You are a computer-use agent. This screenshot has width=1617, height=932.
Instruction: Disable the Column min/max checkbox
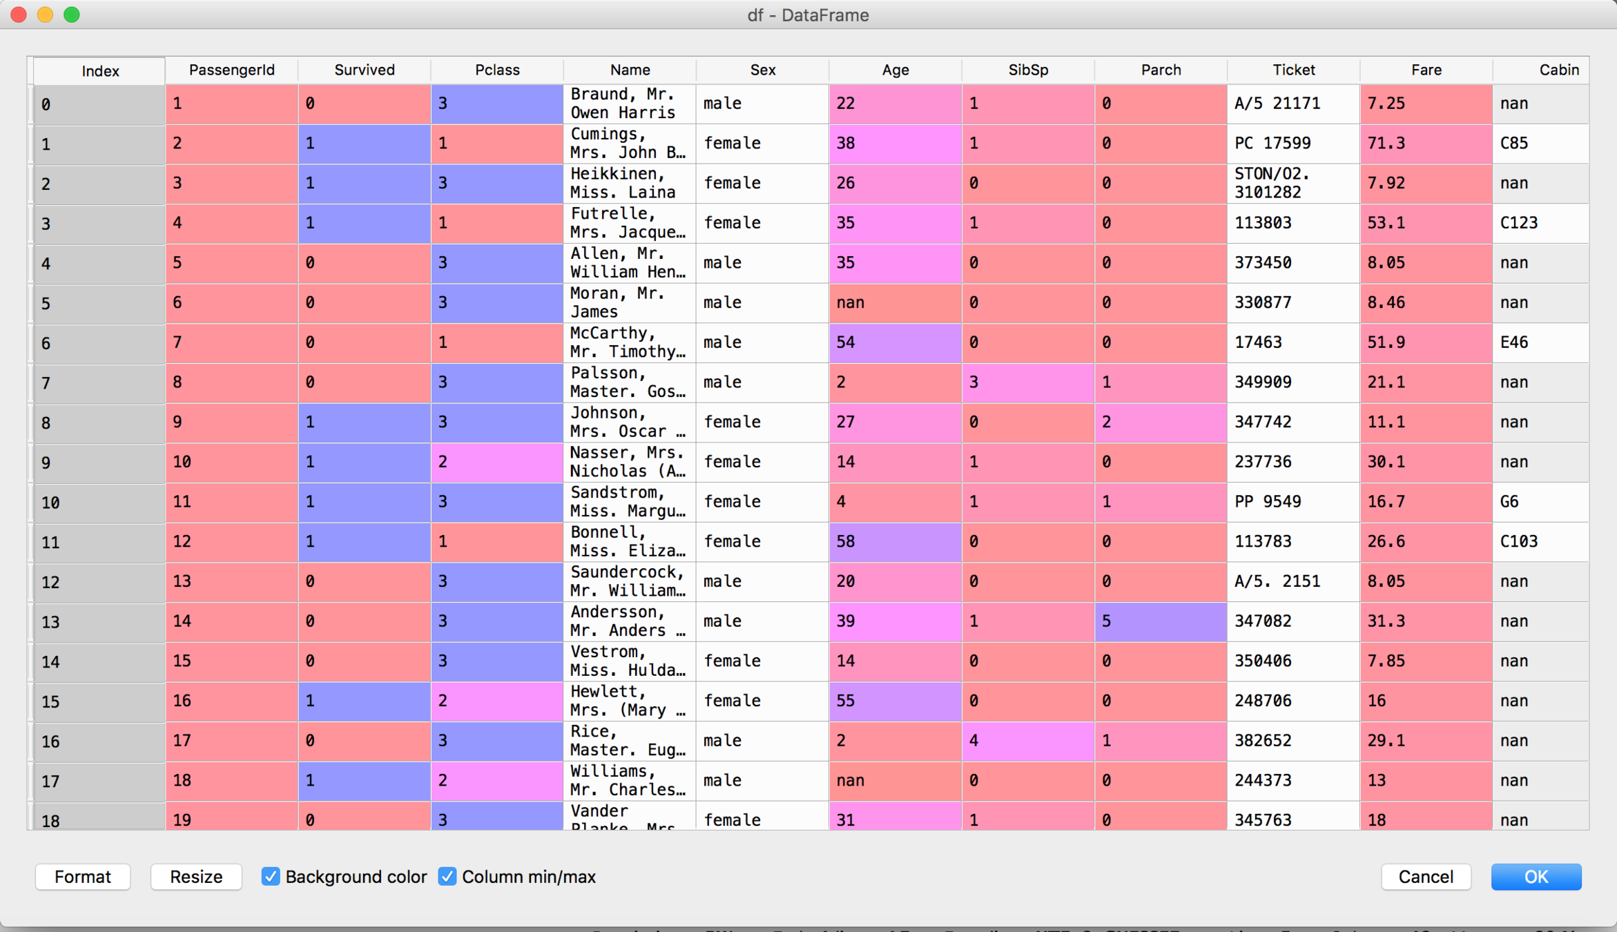coord(447,877)
